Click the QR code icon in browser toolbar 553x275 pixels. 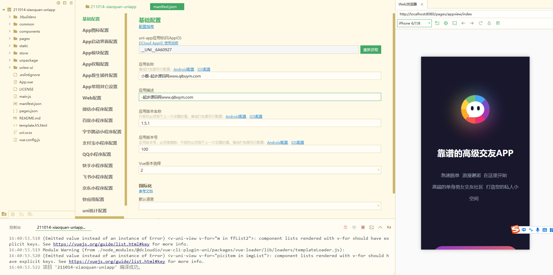click(498, 23)
